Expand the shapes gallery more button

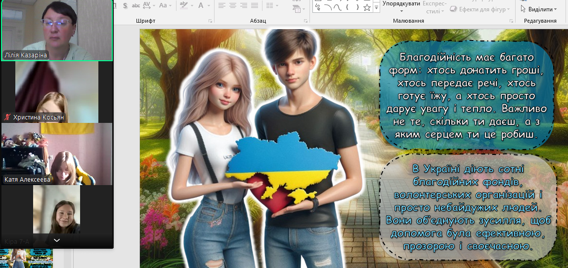pyautogui.click(x=377, y=7)
